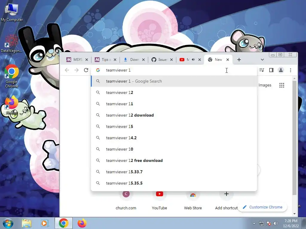Select the 'teamviewer 15.35.5' suggestion

click(174, 183)
